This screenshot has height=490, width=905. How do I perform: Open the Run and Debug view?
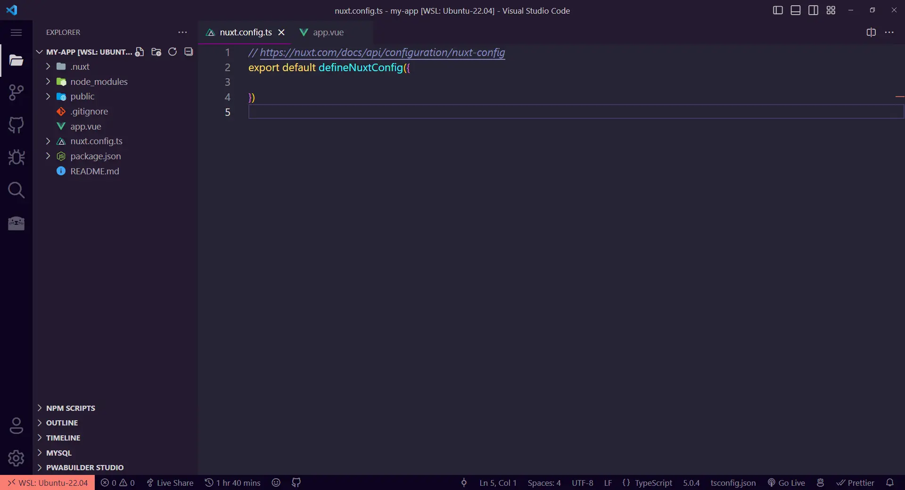(x=16, y=157)
